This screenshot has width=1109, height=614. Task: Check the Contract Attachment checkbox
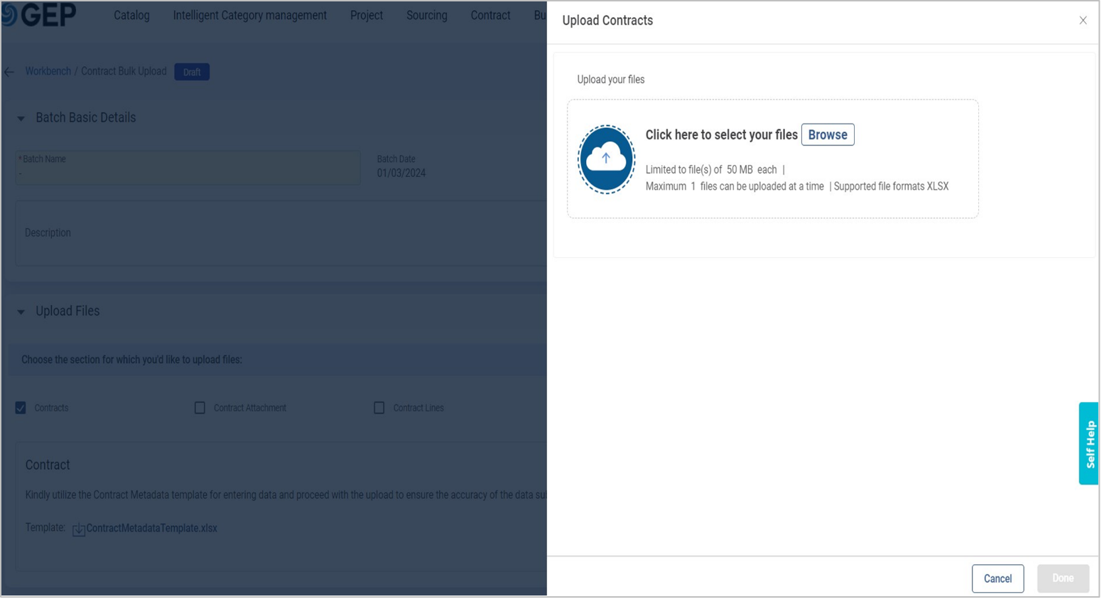[x=200, y=408]
